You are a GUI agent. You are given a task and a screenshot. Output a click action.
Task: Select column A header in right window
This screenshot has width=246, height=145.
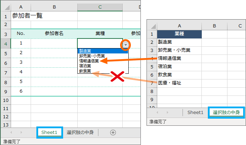point(179,26)
